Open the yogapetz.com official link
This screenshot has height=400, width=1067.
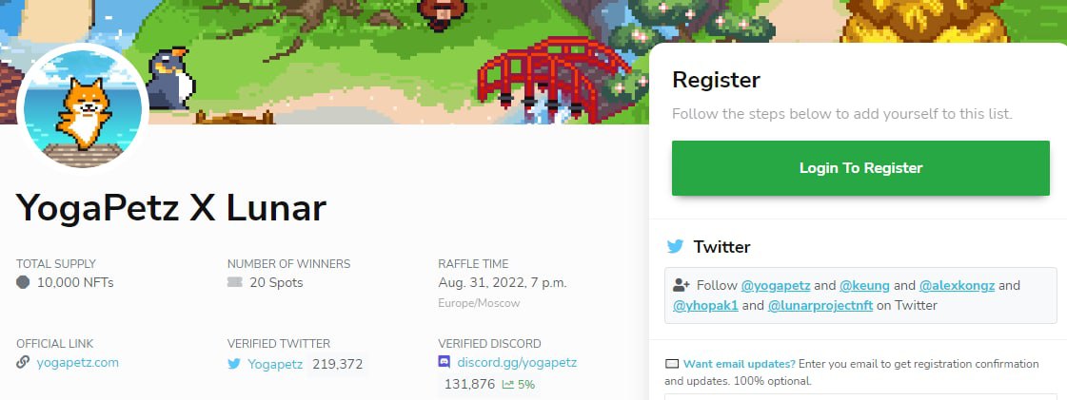coord(78,363)
